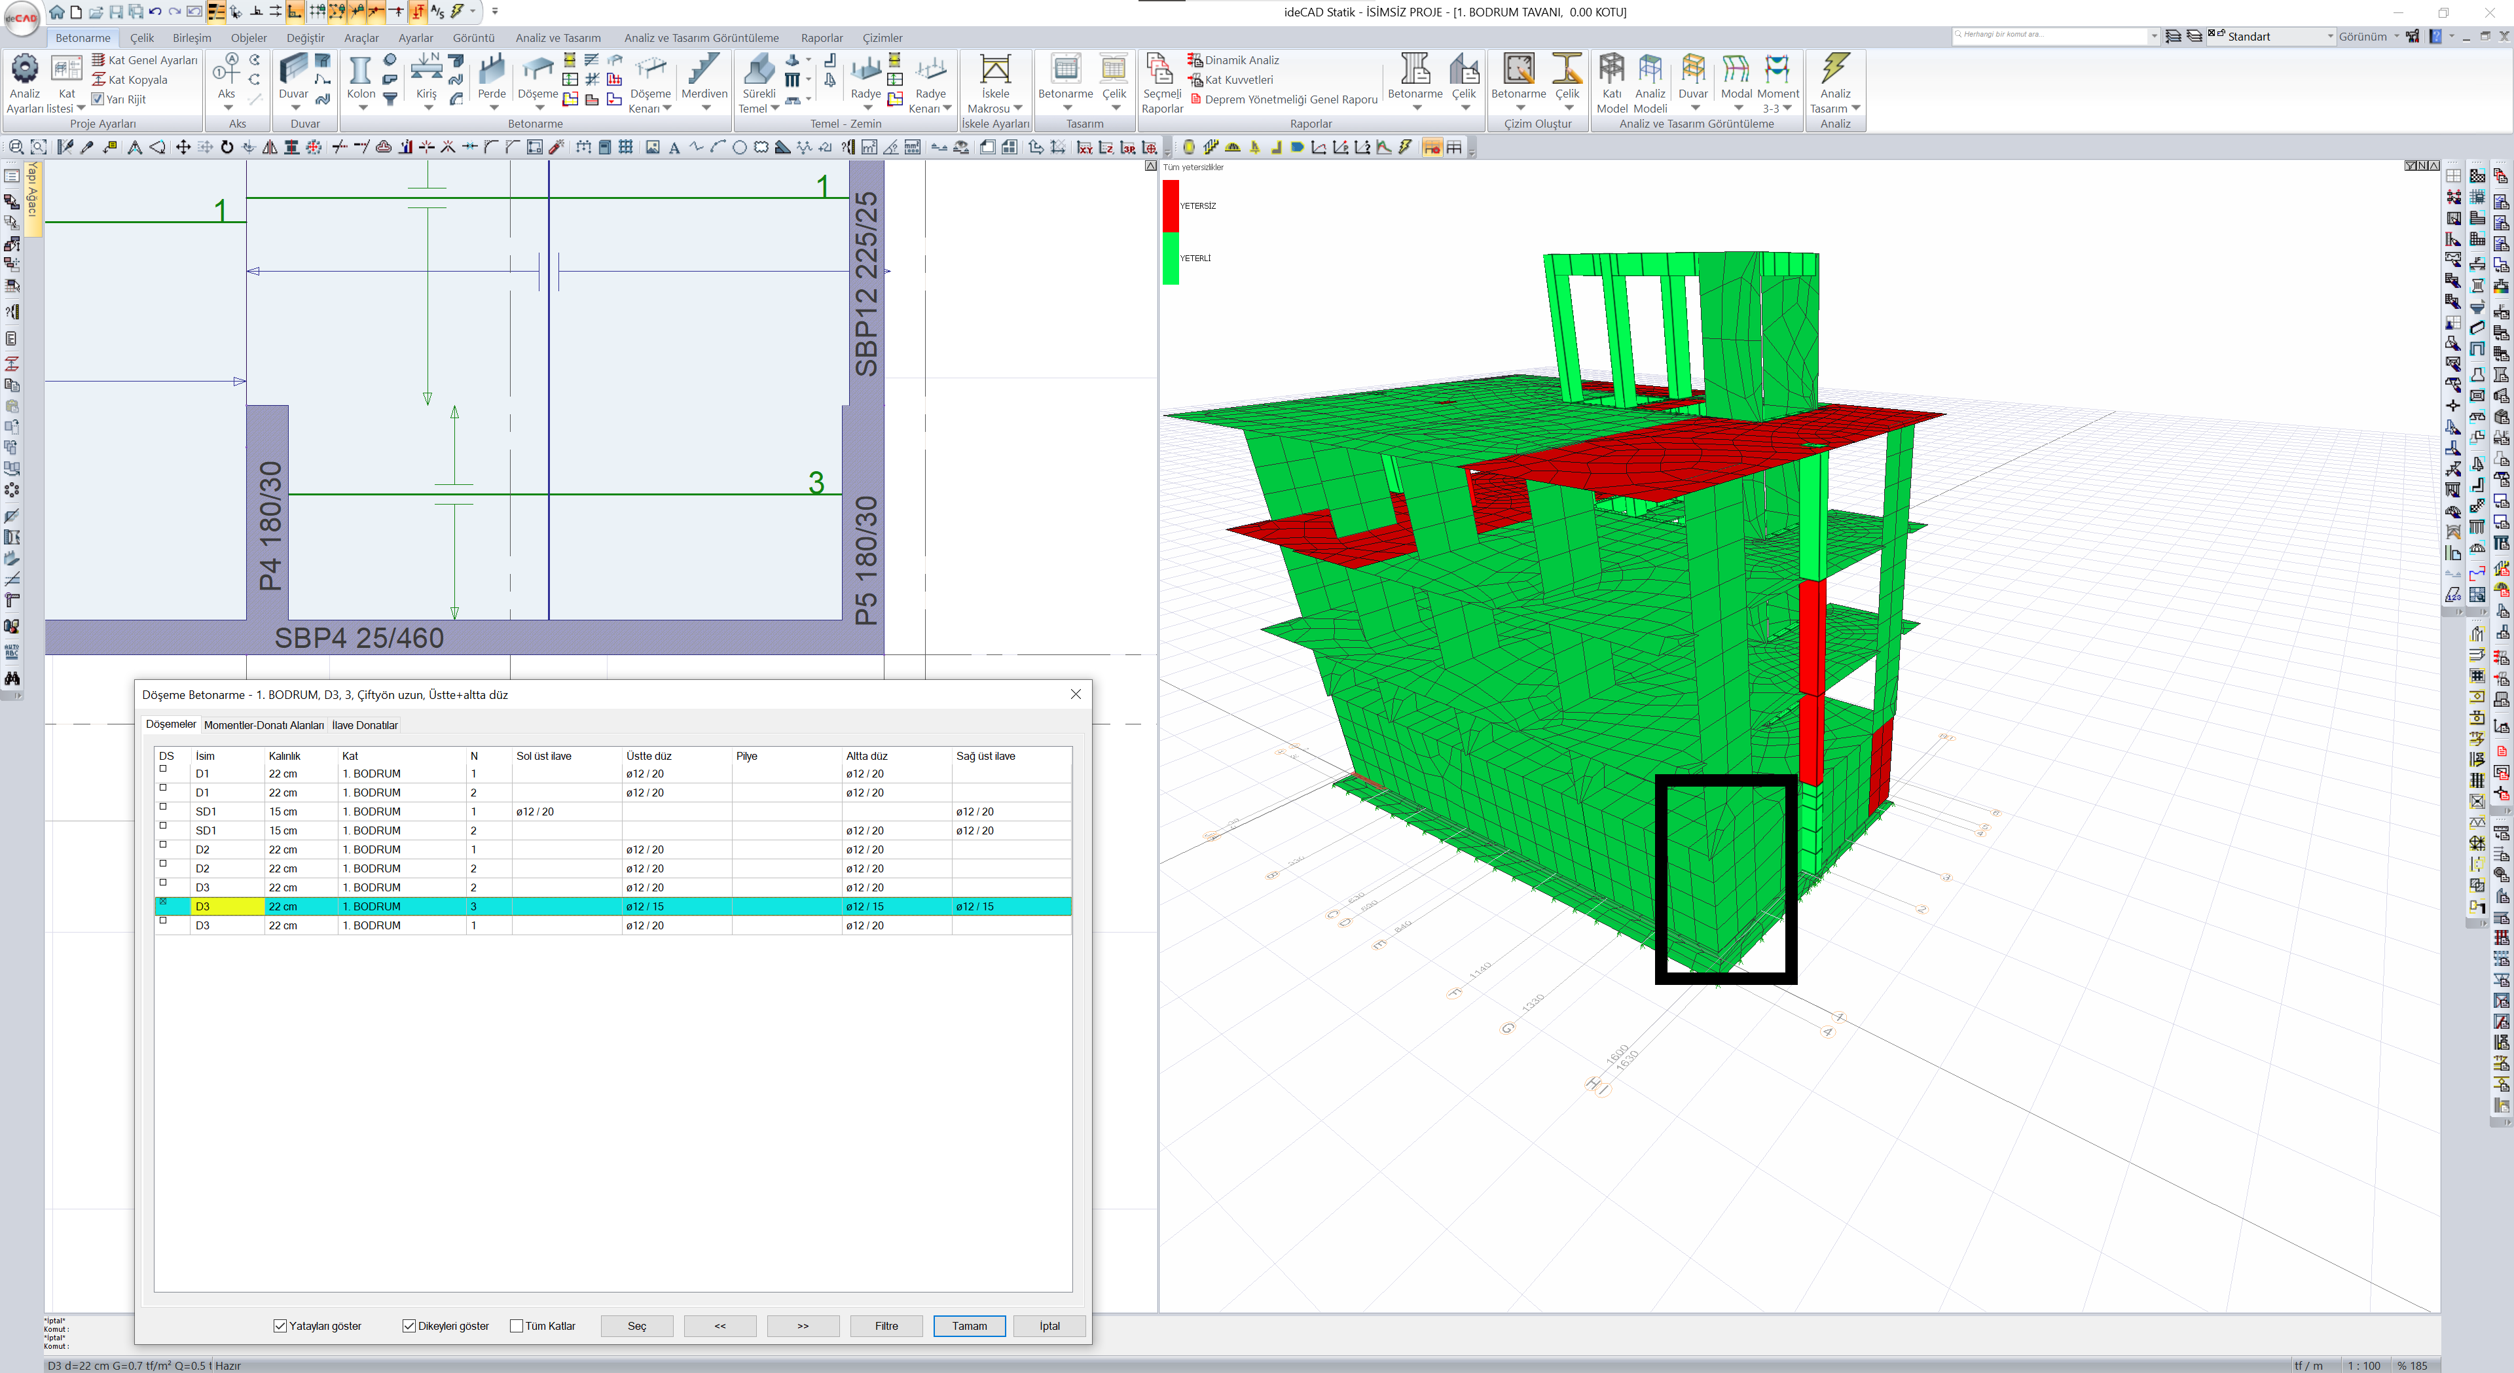Expand Betonarme Tasarım dropdown arrow

tap(1066, 109)
